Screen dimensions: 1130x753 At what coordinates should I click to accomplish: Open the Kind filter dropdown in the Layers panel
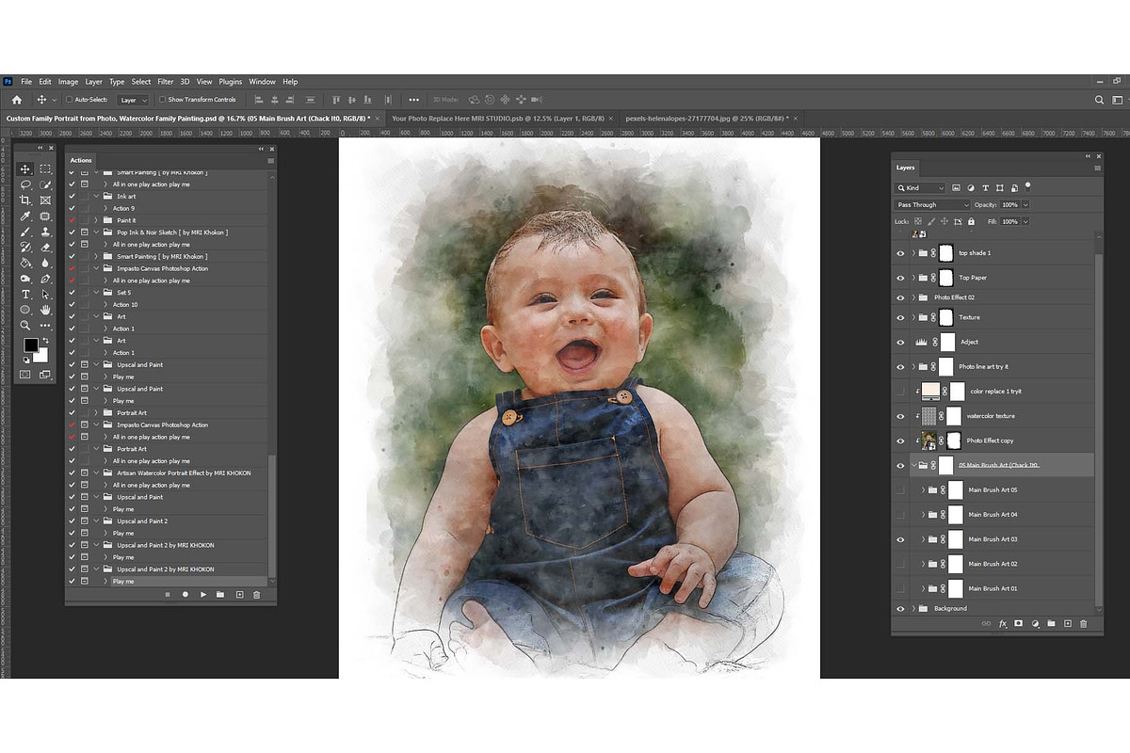(x=920, y=188)
